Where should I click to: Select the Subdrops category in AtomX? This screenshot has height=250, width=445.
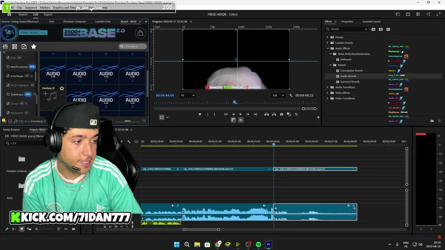click(x=17, y=94)
